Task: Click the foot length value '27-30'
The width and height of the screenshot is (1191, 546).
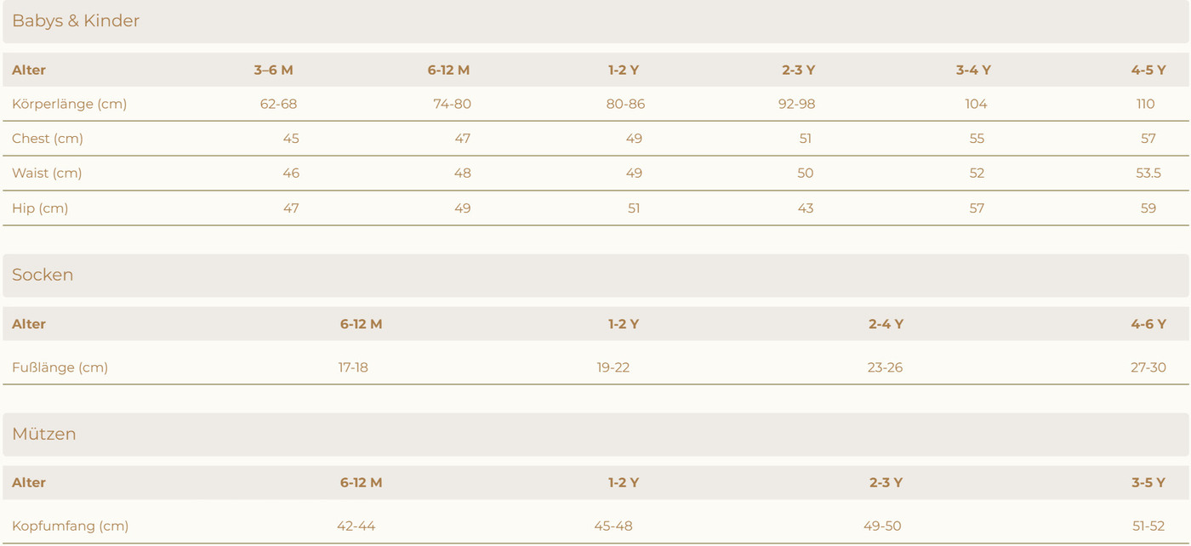Action: 1148,367
